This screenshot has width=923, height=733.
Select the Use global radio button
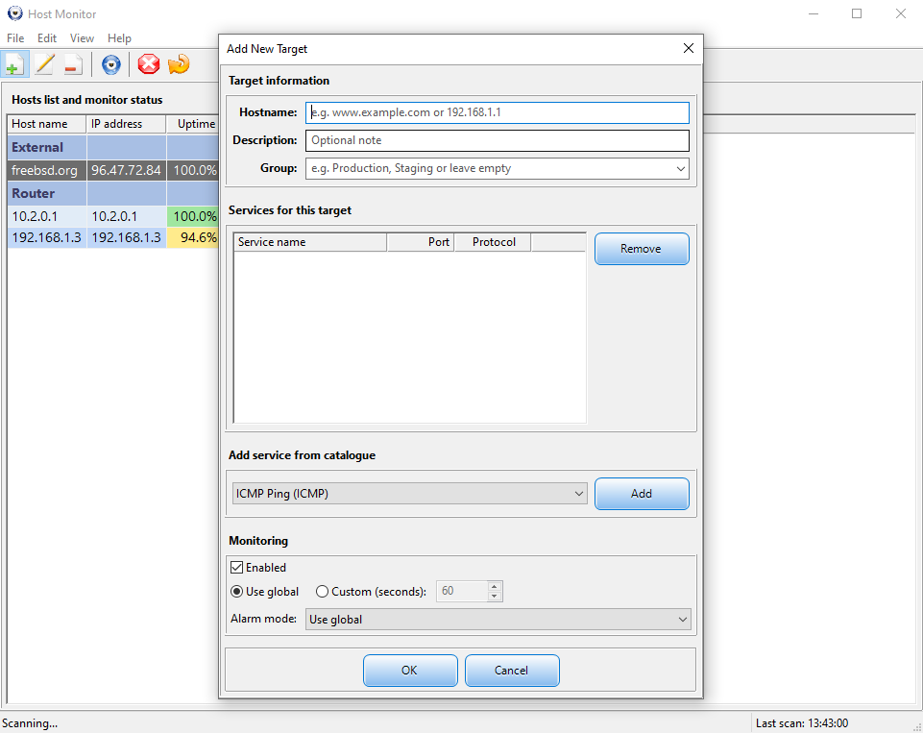tap(236, 592)
